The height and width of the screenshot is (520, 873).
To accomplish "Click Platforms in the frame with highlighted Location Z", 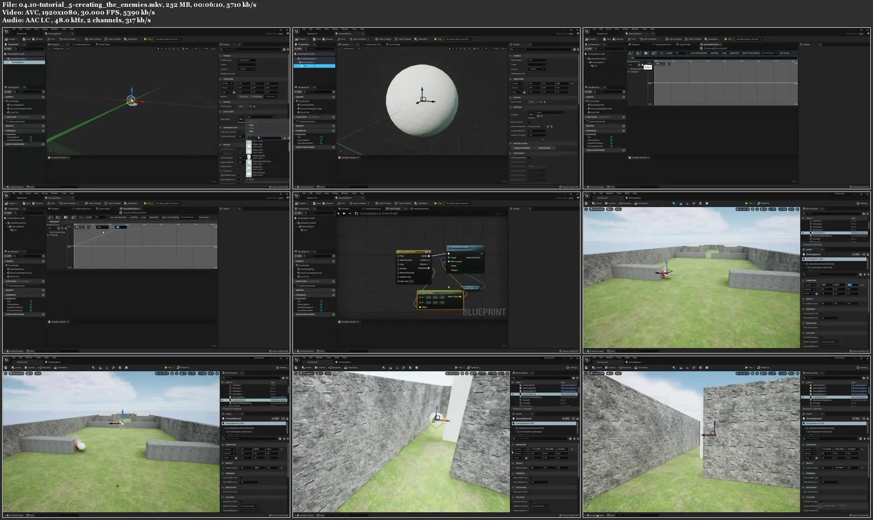I will [x=764, y=203].
